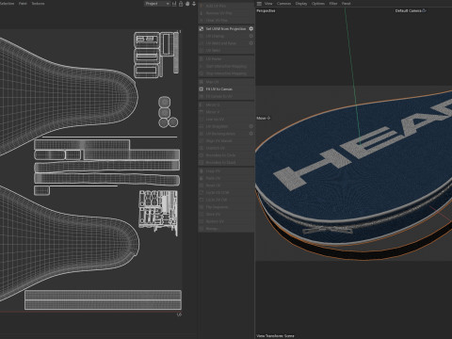Open the viewport Filter menu
Screen dimensions: 452x339
coord(333,4)
